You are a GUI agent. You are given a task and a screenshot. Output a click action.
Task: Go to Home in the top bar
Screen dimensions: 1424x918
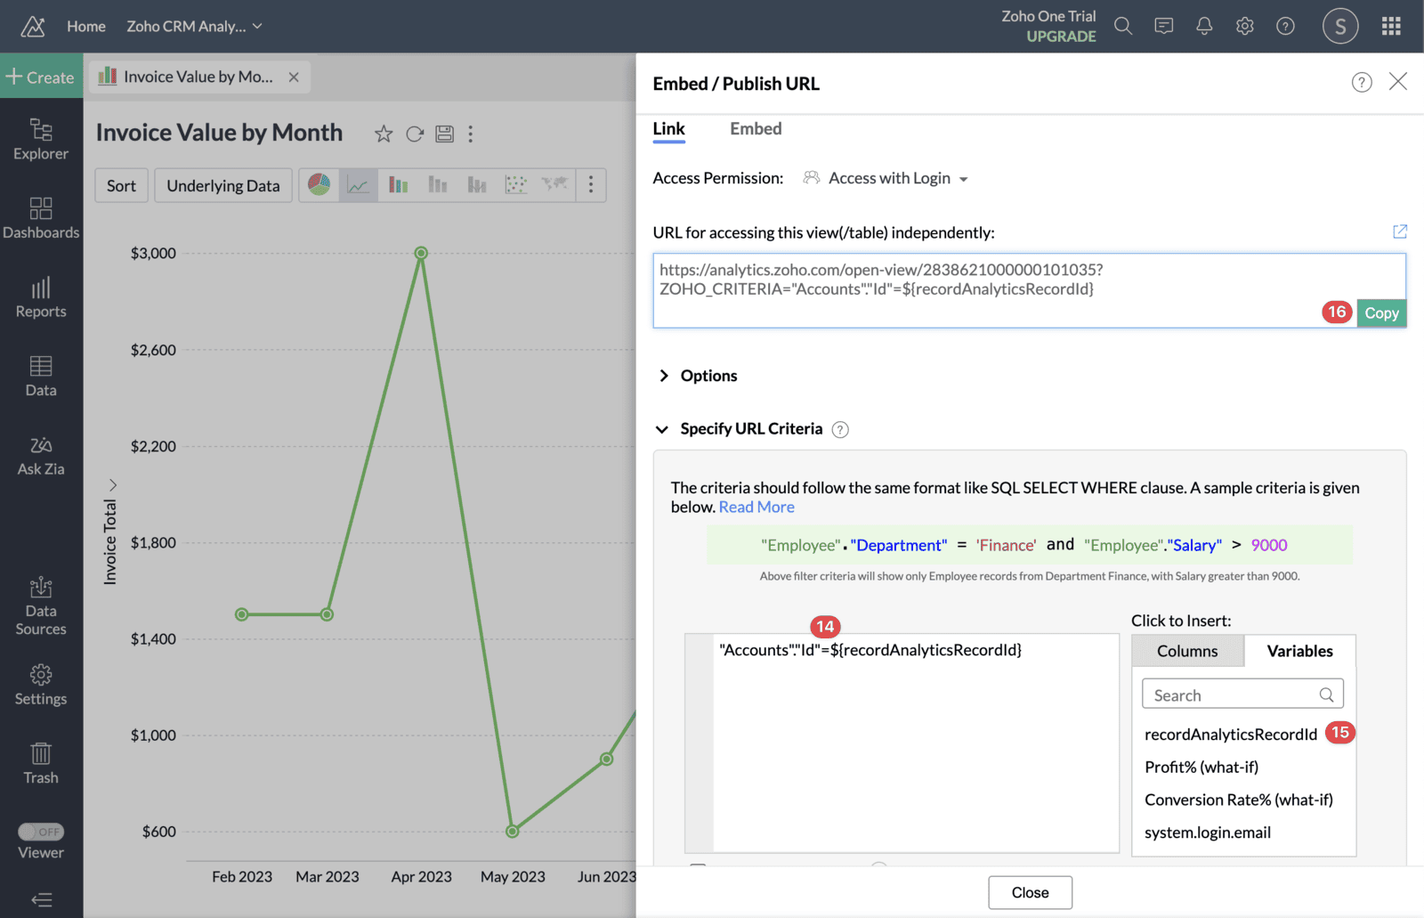(x=86, y=27)
